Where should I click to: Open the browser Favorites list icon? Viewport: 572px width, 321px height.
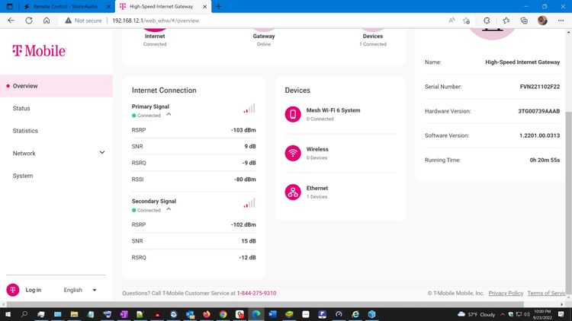(506, 21)
